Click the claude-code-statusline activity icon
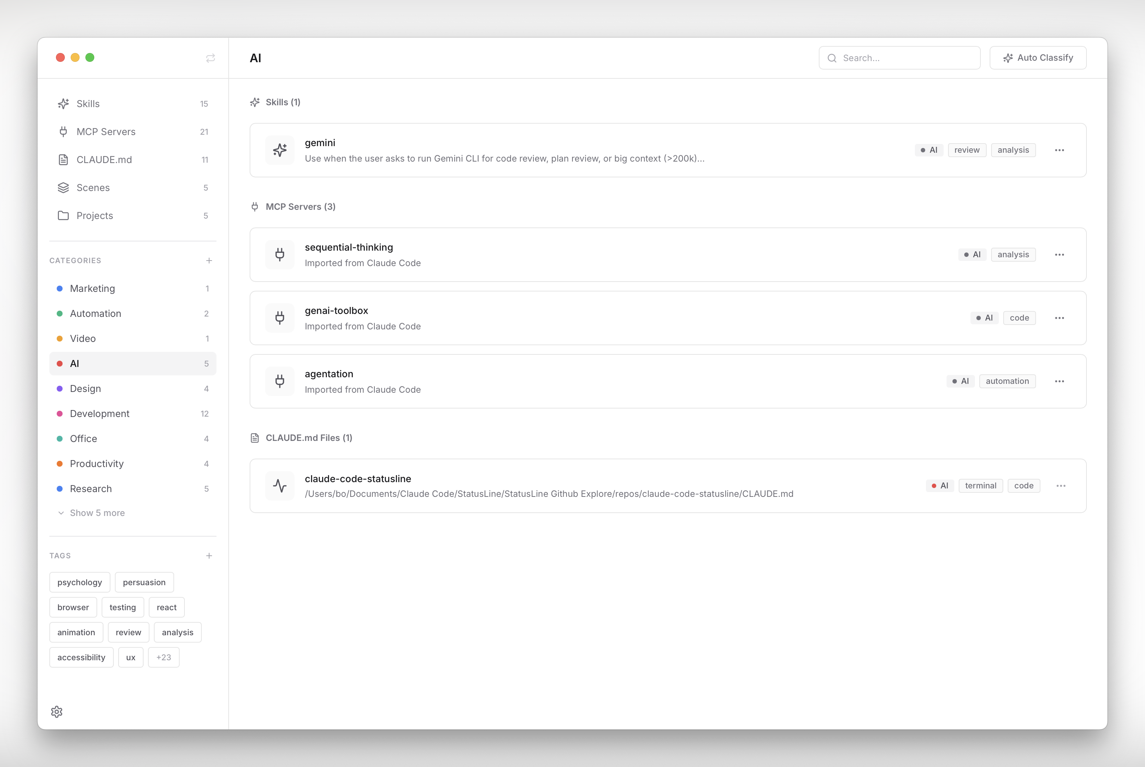This screenshot has width=1145, height=767. point(280,486)
